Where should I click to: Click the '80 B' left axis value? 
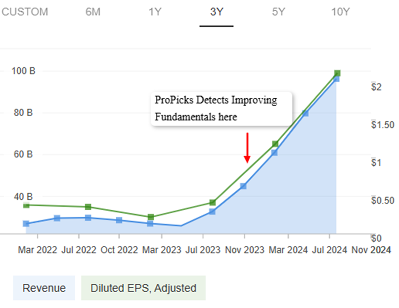23,113
